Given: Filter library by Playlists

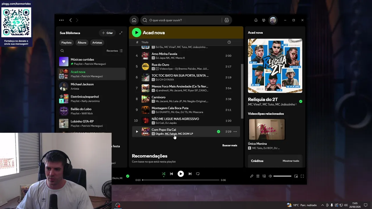Looking at the screenshot, I should [66, 42].
